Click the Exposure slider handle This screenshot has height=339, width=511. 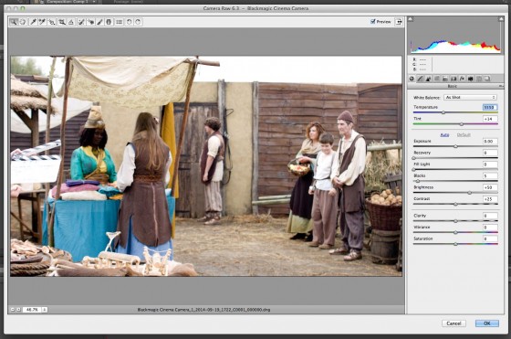(455, 146)
